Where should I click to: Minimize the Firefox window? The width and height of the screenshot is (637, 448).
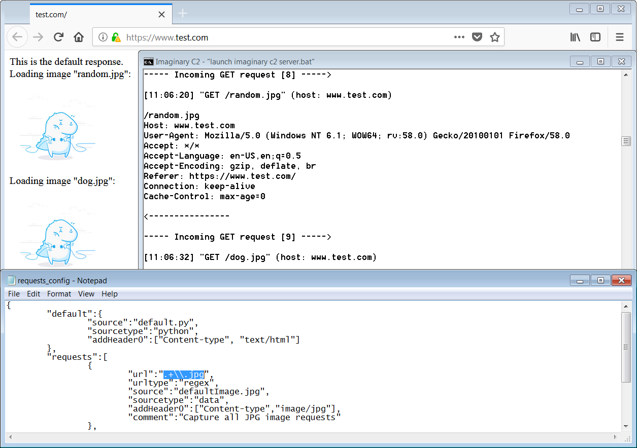(x=579, y=9)
